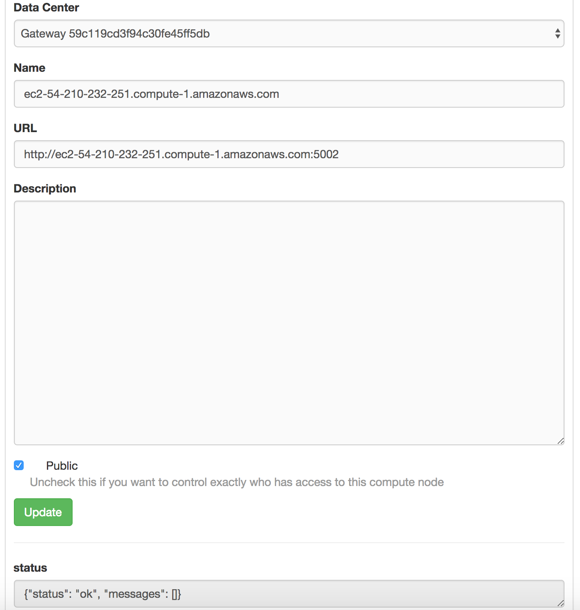
Task: Click inside the Description text area
Action: click(x=289, y=323)
